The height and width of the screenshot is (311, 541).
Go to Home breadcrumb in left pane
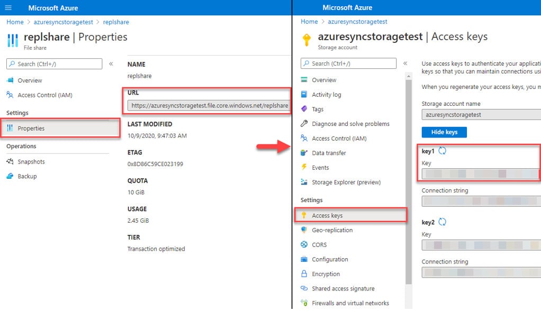15,22
